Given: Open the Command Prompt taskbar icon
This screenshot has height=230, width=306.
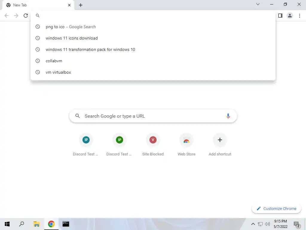Looking at the screenshot, I should tap(66, 224).
